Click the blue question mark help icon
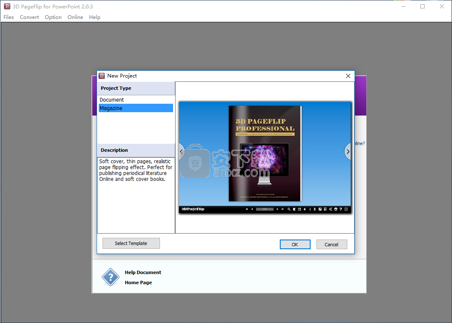Viewport: 452px width, 323px height. pyautogui.click(x=111, y=277)
